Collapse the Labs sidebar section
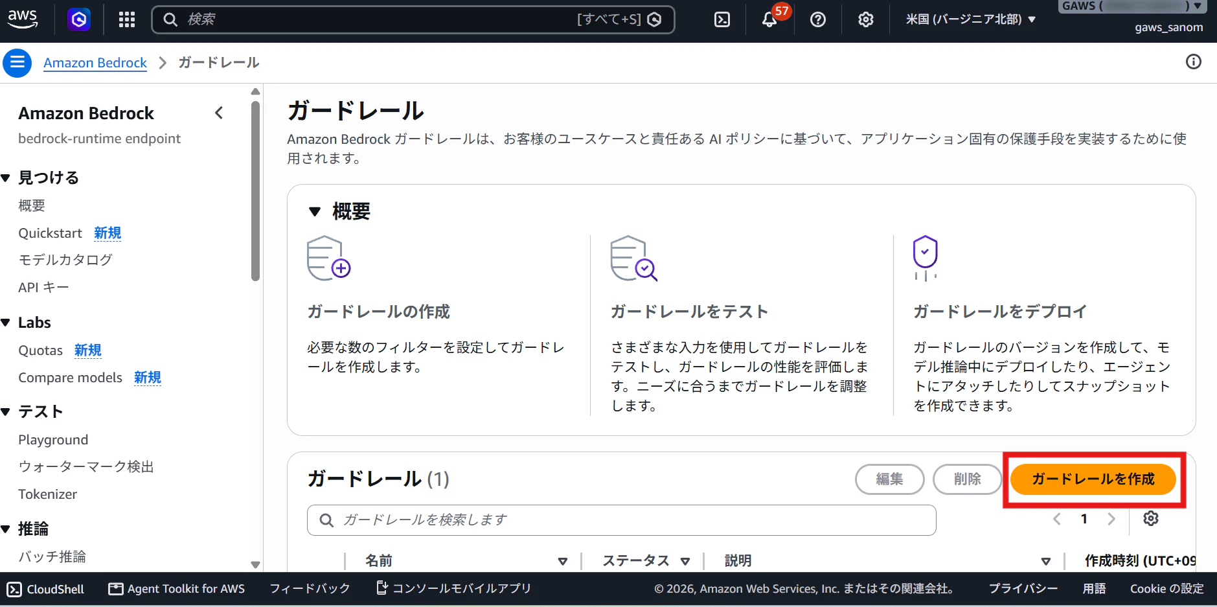Viewport: 1217px width, 607px height. click(x=6, y=323)
